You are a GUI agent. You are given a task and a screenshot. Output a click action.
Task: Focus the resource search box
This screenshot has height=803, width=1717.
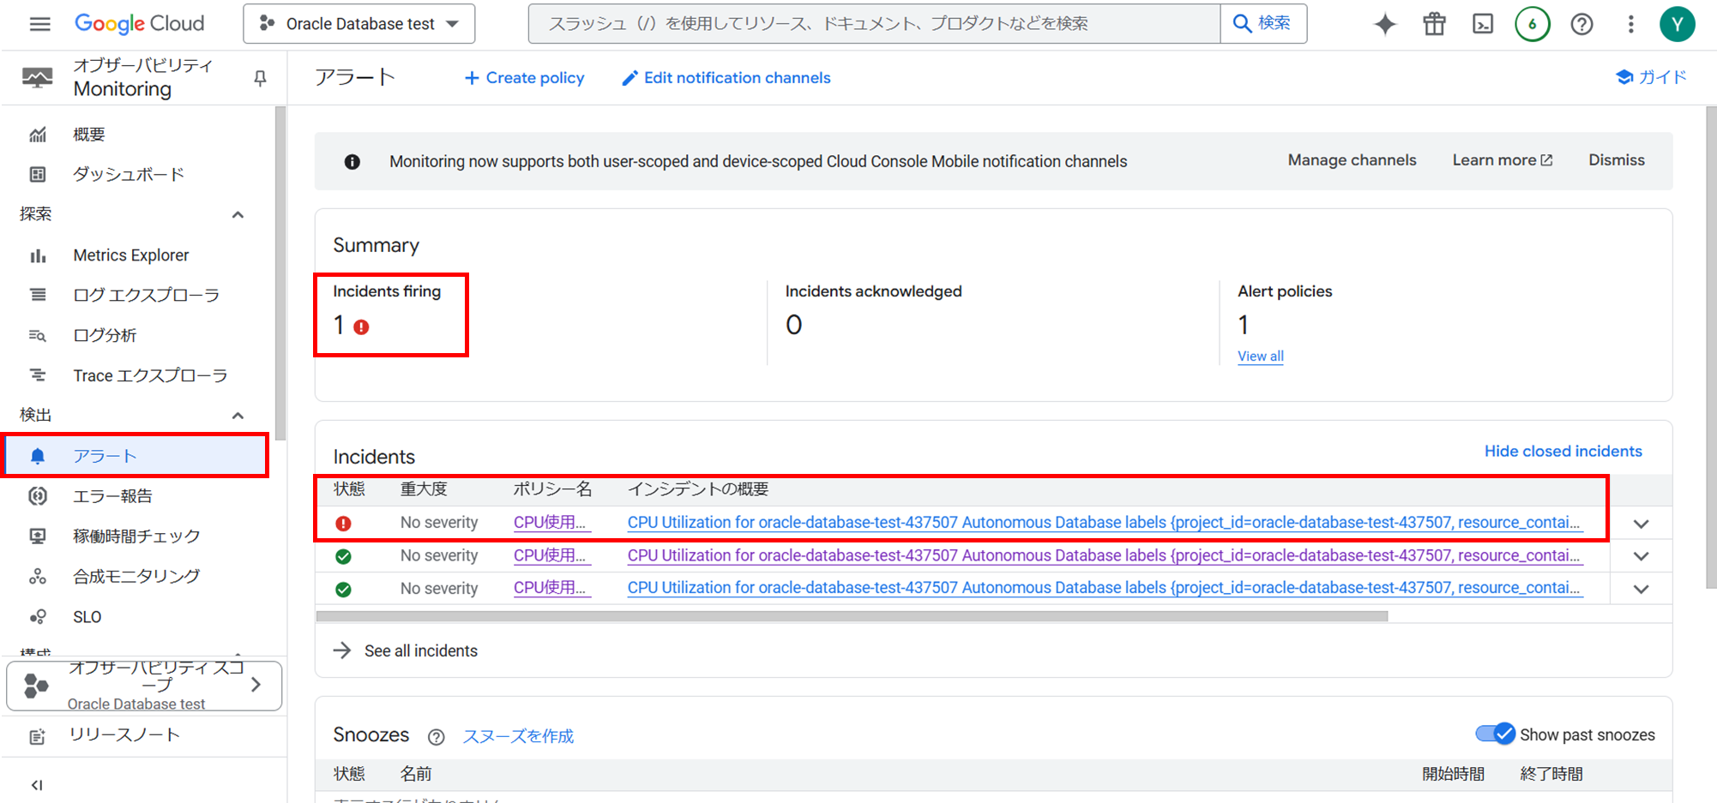click(874, 24)
